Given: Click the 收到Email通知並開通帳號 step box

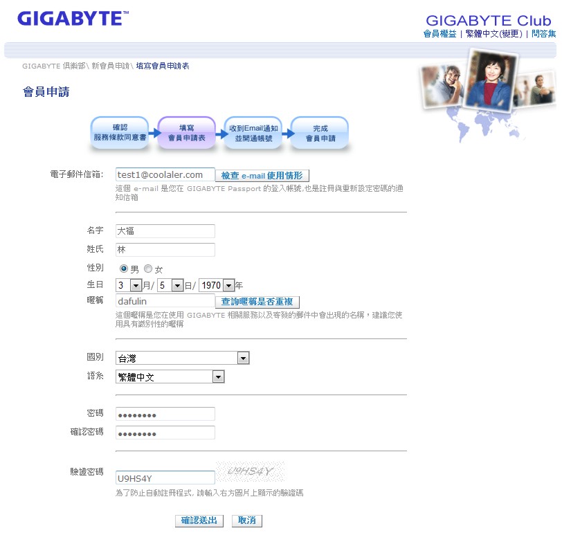Looking at the screenshot, I should pos(253,133).
